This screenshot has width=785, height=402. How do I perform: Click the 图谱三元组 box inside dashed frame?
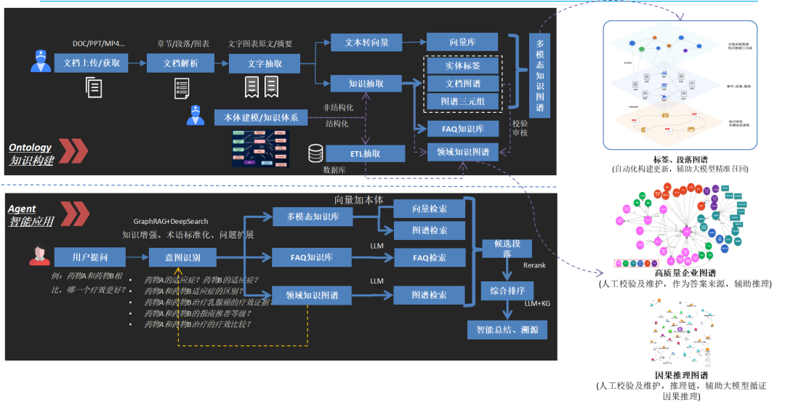[x=462, y=101]
